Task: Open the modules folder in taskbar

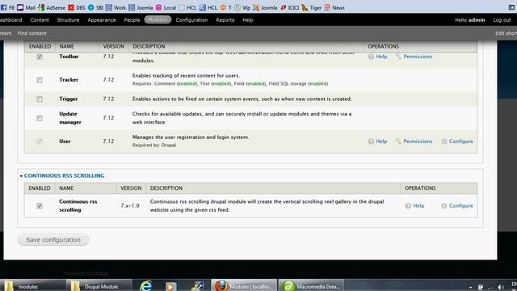Action: (32, 286)
